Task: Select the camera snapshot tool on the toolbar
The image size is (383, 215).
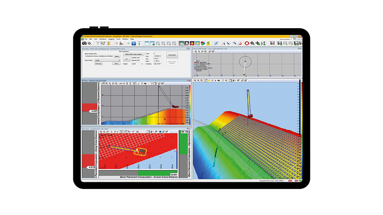Action: click(x=83, y=43)
